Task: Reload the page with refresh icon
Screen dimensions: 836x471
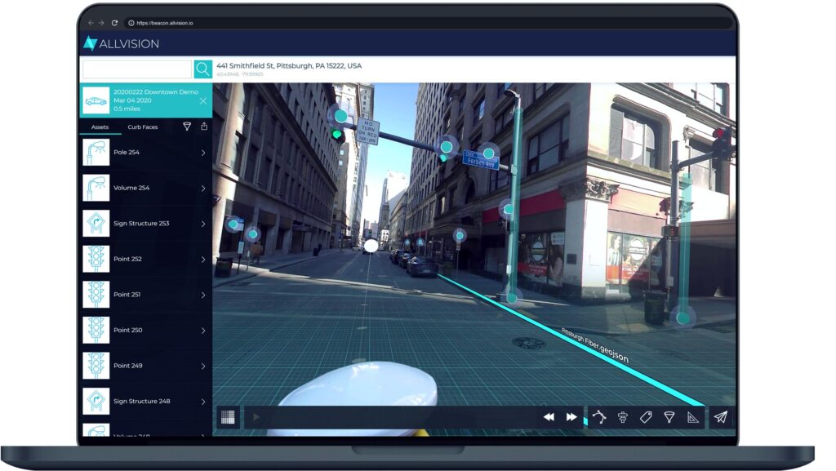Action: point(114,23)
